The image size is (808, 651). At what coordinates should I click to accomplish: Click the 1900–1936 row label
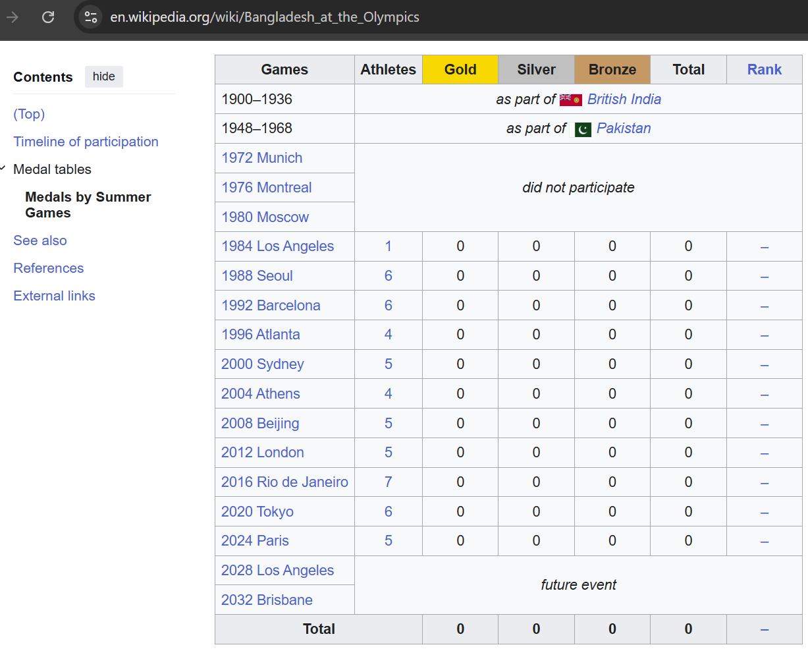point(257,99)
